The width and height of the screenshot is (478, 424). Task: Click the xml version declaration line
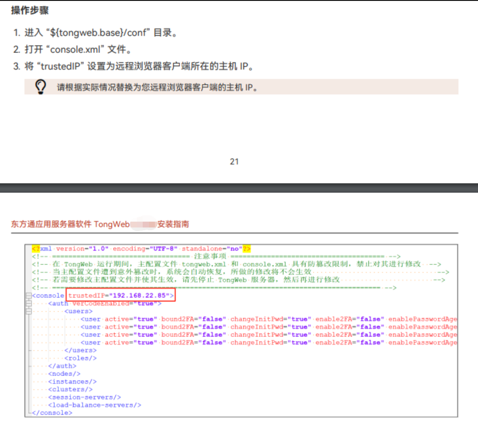(141, 249)
